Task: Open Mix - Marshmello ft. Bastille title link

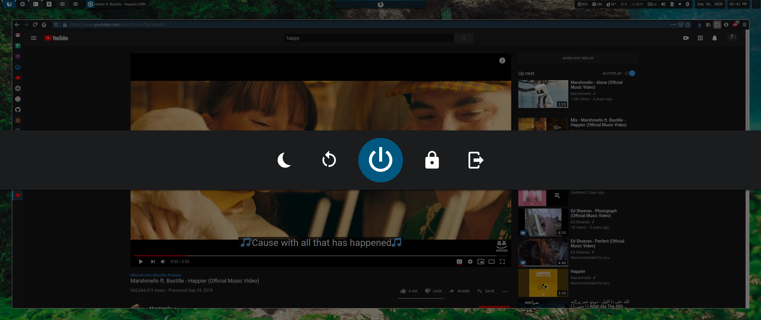Action: click(x=598, y=122)
